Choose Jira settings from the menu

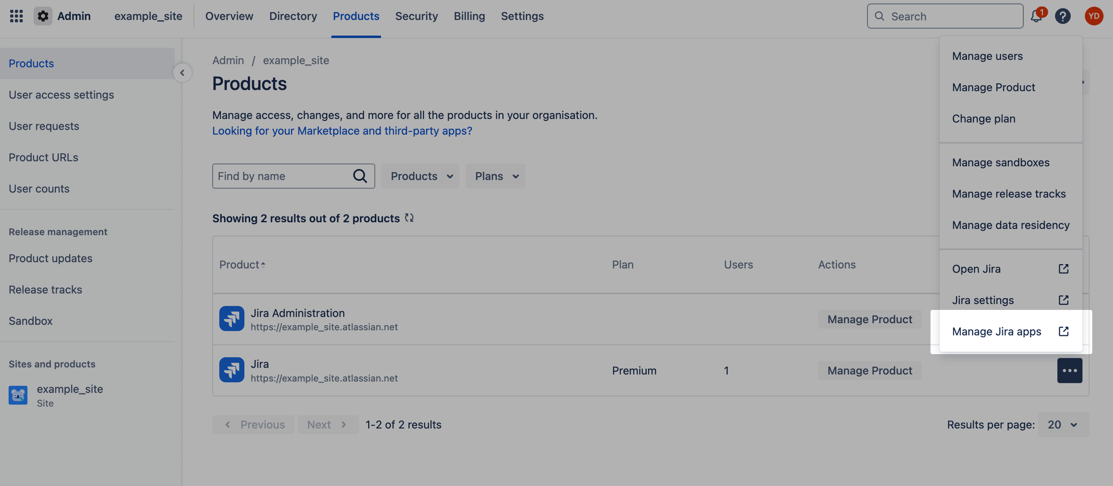(1011, 300)
